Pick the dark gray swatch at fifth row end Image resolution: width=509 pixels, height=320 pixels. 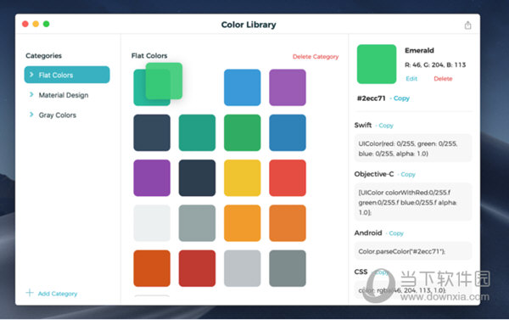tap(288, 268)
